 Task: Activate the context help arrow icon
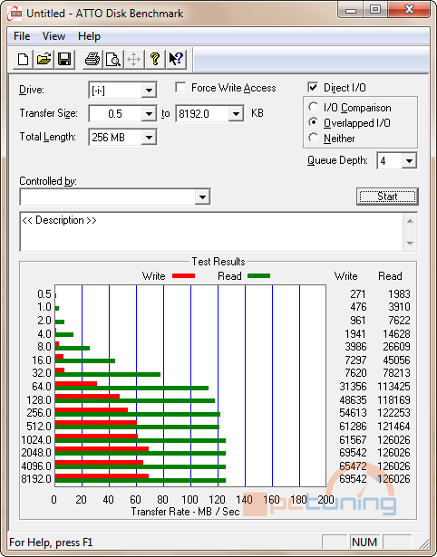tap(176, 59)
